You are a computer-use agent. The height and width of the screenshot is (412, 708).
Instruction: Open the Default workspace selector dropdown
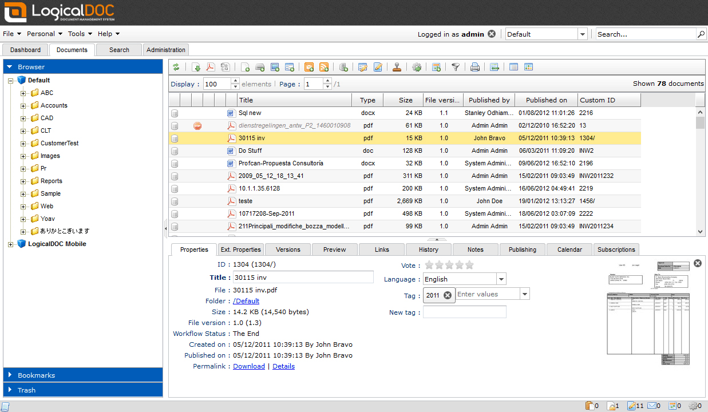coord(583,34)
